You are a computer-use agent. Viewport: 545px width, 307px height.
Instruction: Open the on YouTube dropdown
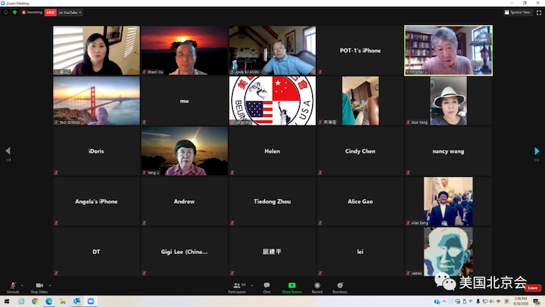[70, 12]
